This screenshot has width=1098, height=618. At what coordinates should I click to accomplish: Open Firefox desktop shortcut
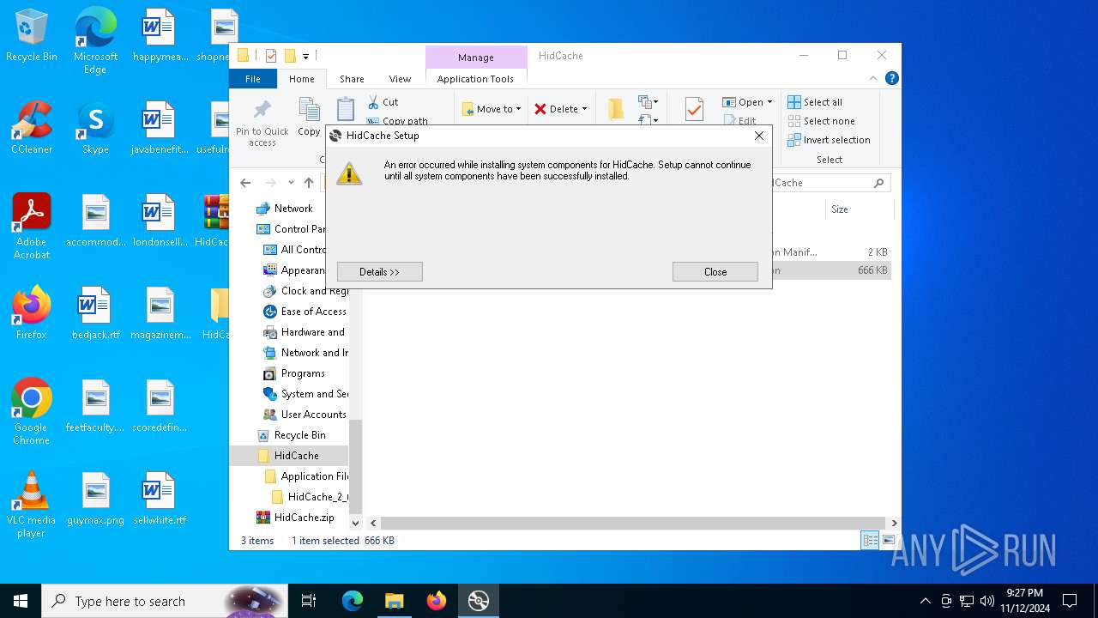coord(32,314)
